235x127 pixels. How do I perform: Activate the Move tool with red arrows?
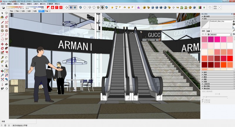coord(2,44)
